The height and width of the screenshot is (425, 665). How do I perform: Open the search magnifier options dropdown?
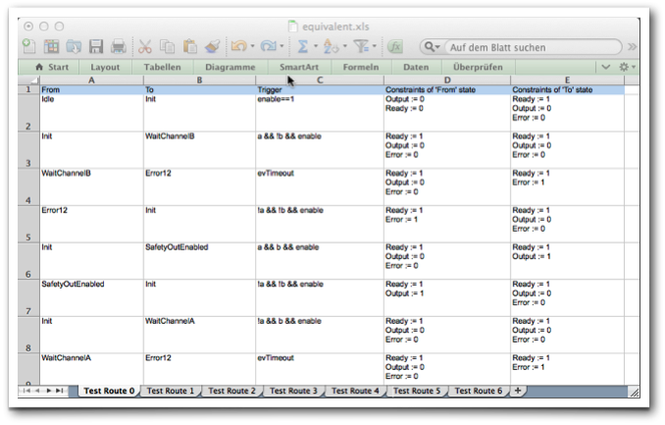(x=433, y=47)
